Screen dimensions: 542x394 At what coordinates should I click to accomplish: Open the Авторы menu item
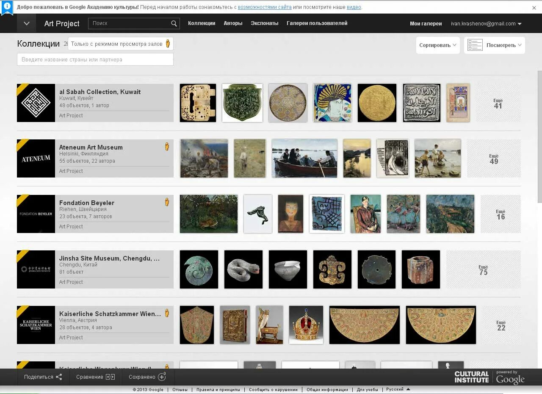coord(233,23)
